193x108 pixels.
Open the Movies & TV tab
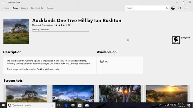(x=37, y=8)
